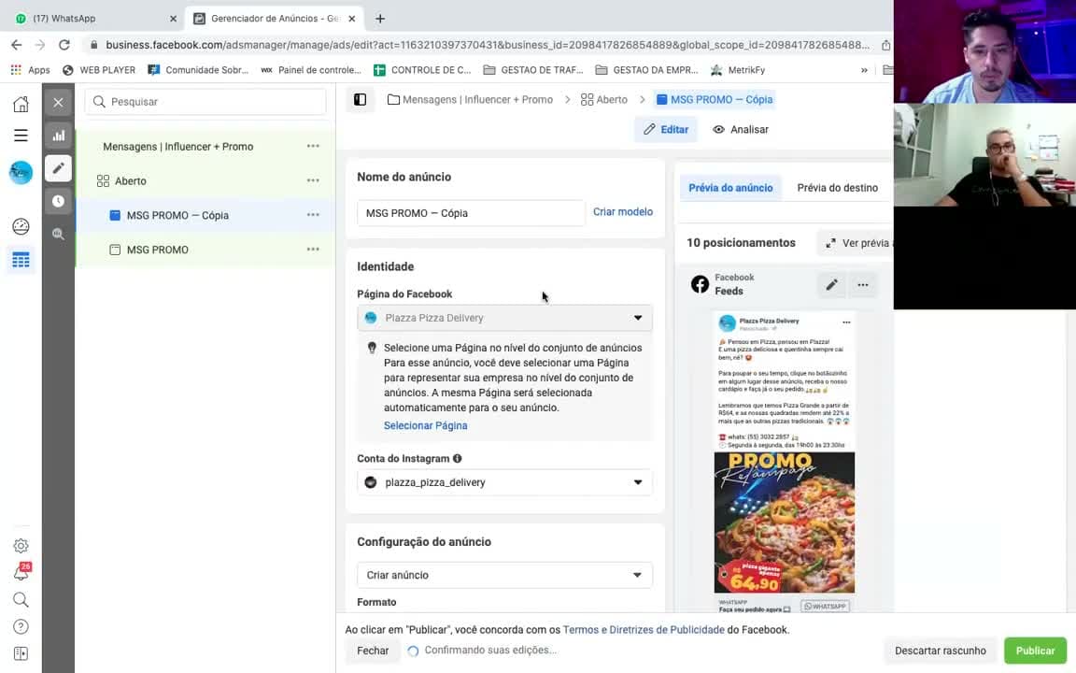Select the edit pencil panel icon
The image size is (1076, 673).
[58, 168]
